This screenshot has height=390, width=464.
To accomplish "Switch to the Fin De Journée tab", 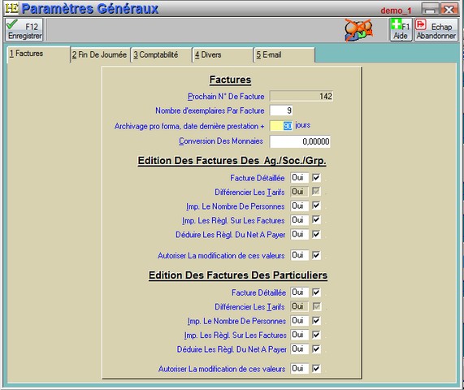I will (x=100, y=55).
